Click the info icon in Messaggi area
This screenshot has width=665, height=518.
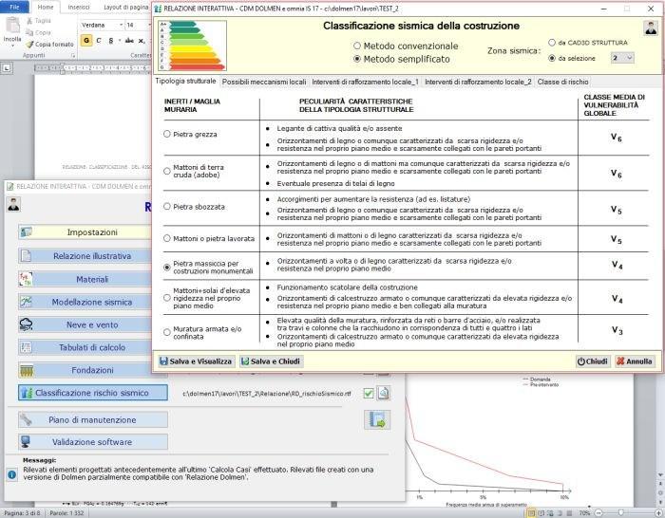tap(11, 473)
